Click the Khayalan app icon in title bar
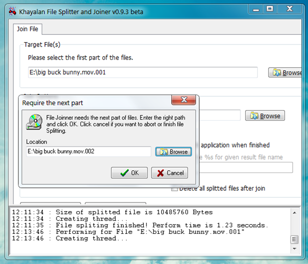This screenshot has height=264, width=308. [12, 12]
